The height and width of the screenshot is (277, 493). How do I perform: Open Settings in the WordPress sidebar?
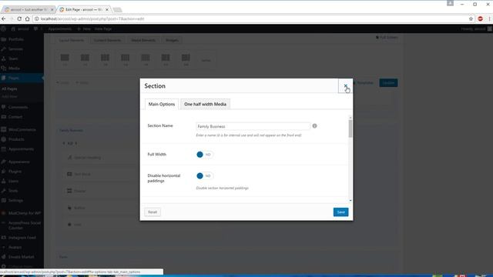15,200
